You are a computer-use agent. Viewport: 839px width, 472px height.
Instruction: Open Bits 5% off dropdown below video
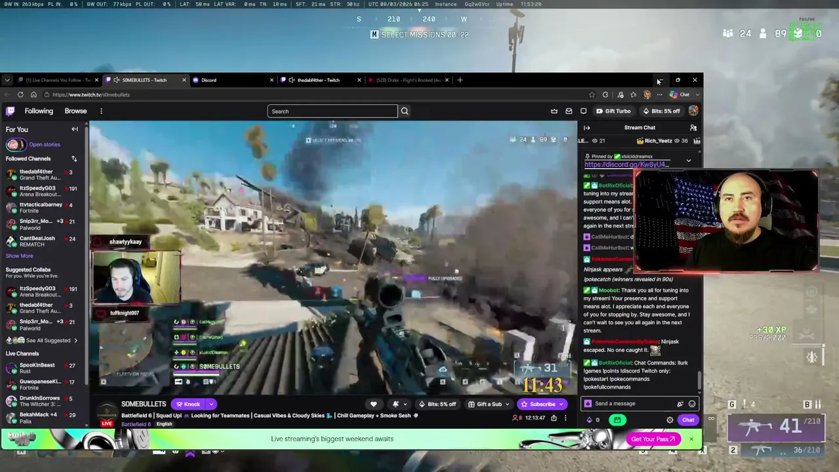click(x=437, y=404)
